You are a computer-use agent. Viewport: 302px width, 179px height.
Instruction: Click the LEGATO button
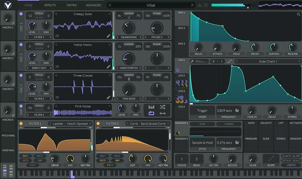(290, 165)
